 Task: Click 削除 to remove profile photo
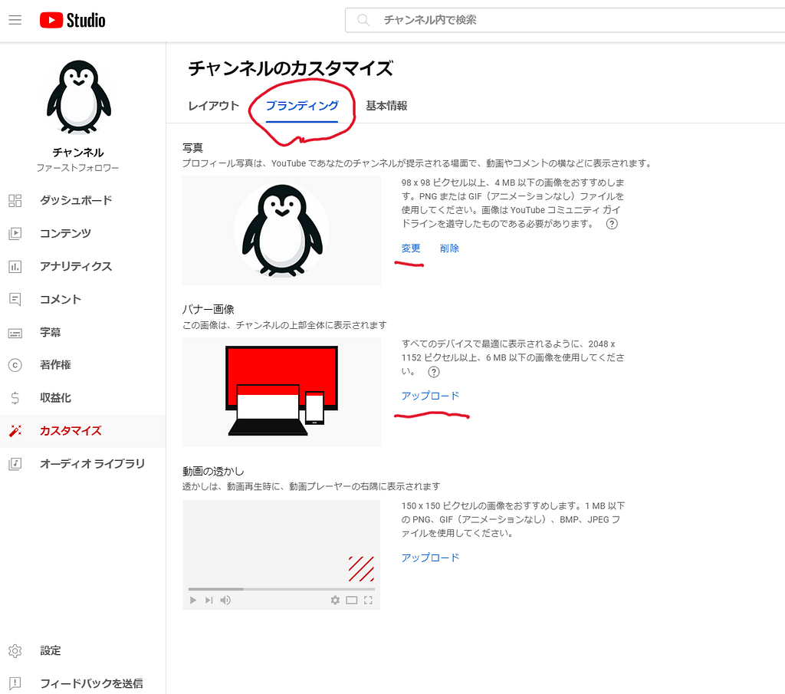coord(449,248)
